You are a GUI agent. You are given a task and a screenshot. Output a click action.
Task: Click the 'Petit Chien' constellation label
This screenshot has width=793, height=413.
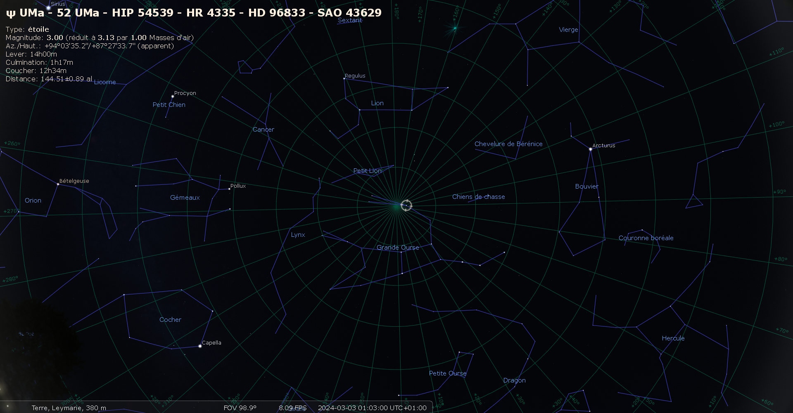click(169, 105)
